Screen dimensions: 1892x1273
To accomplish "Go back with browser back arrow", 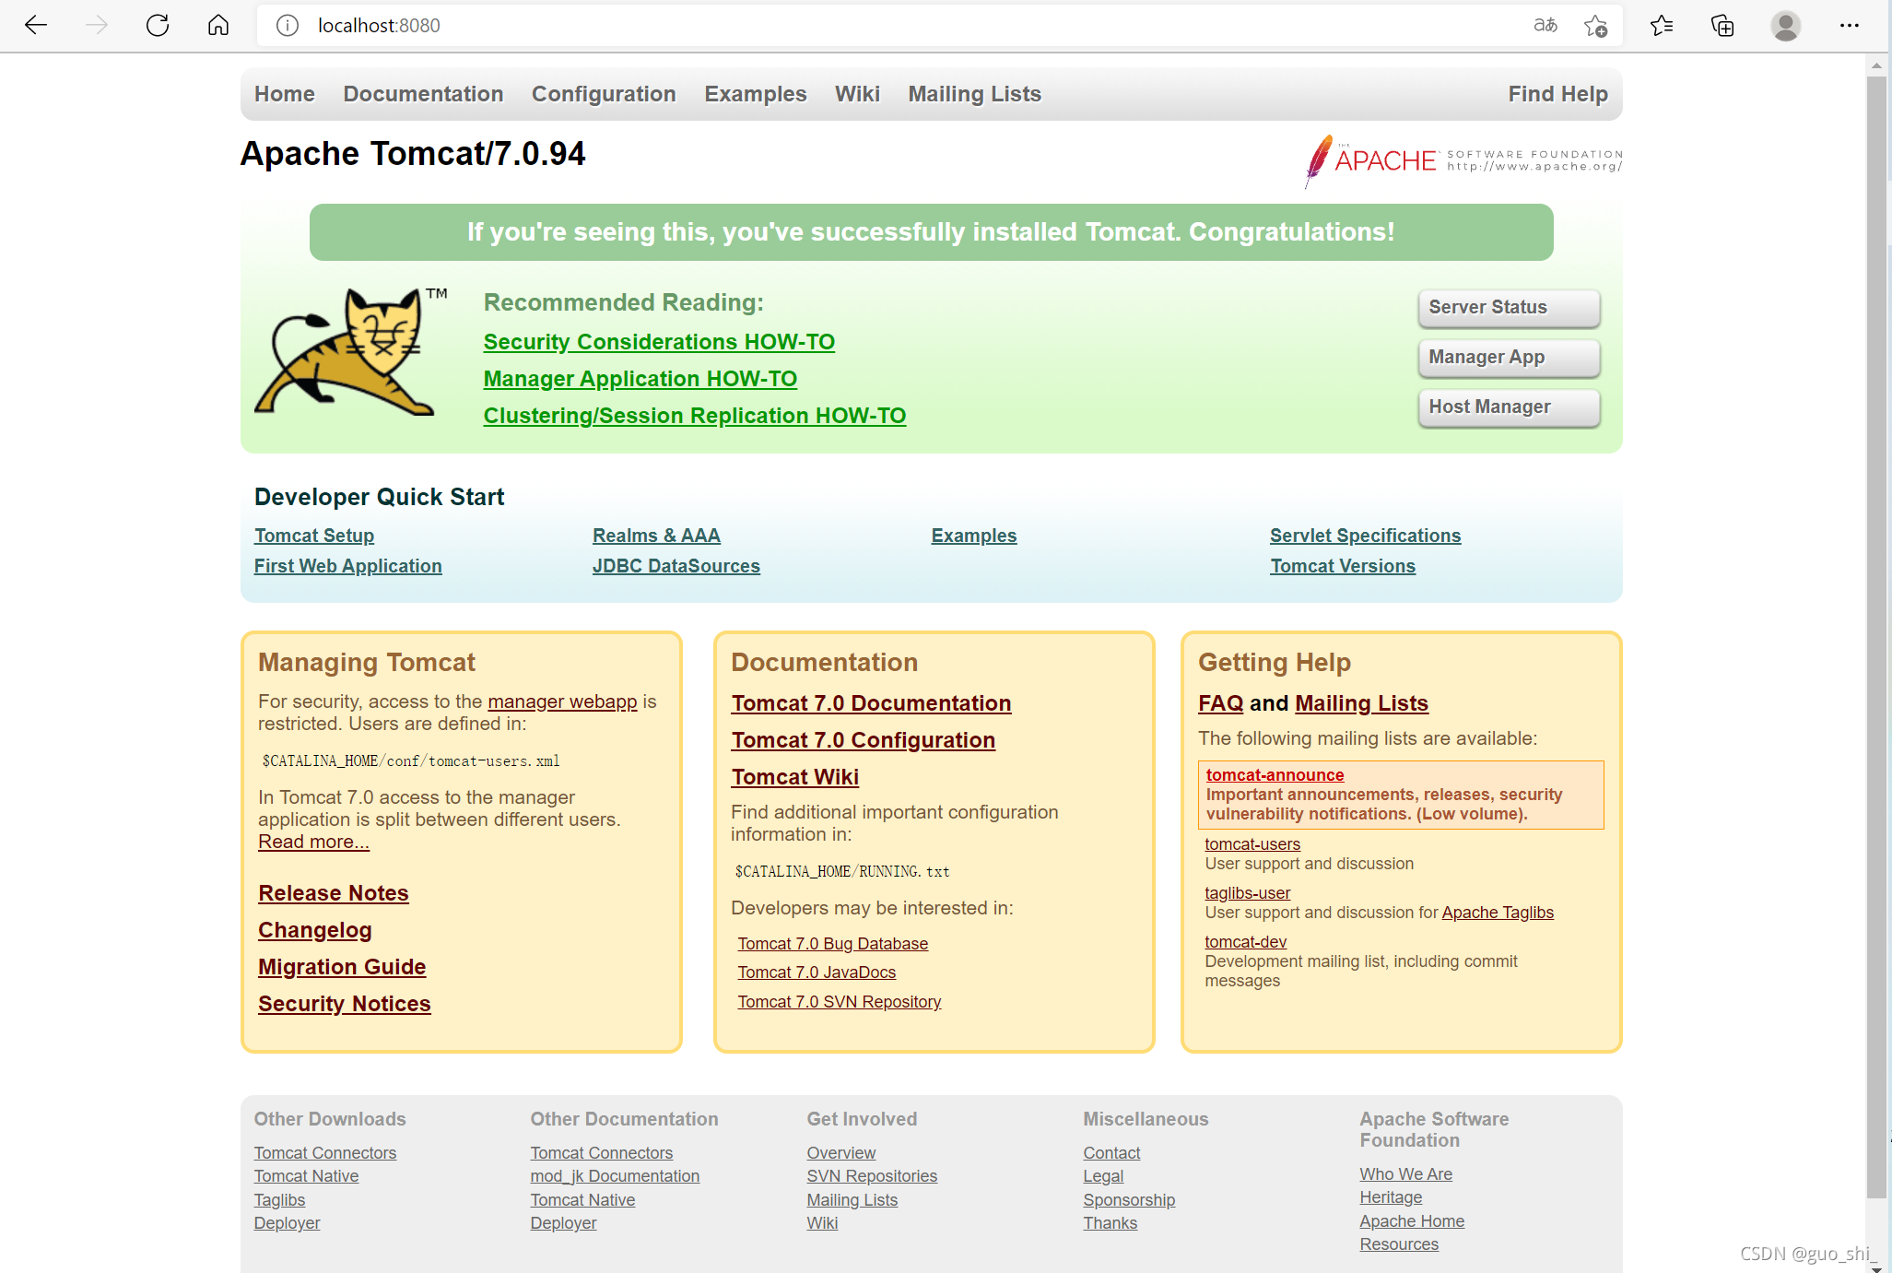I will click(36, 26).
